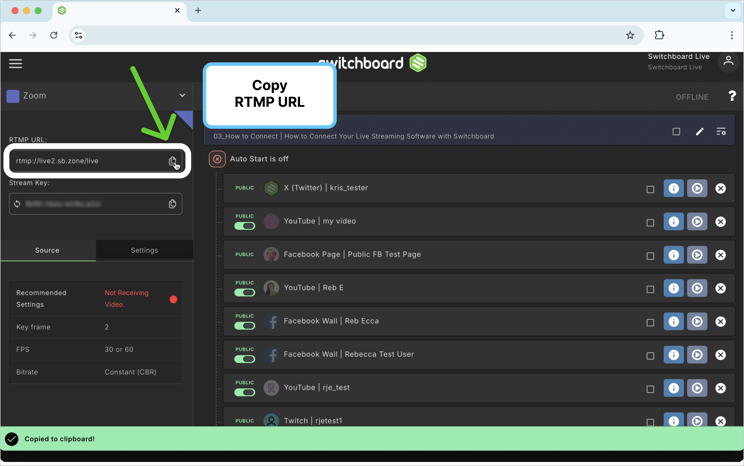Show info for Facebook Page Public FB Test Page
The height and width of the screenshot is (466, 744).
coord(674,255)
